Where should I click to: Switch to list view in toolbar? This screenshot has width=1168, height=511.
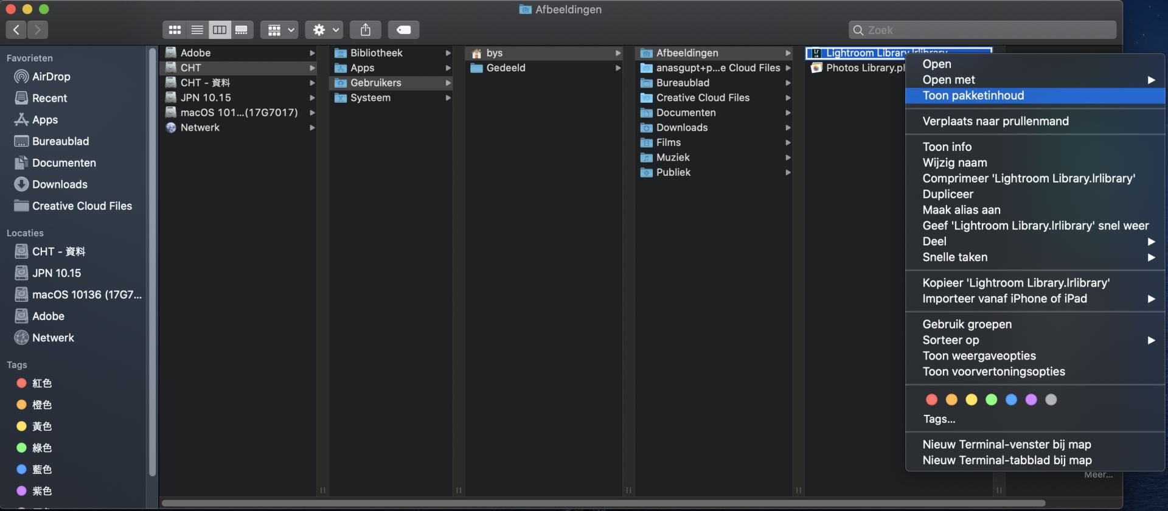[197, 29]
